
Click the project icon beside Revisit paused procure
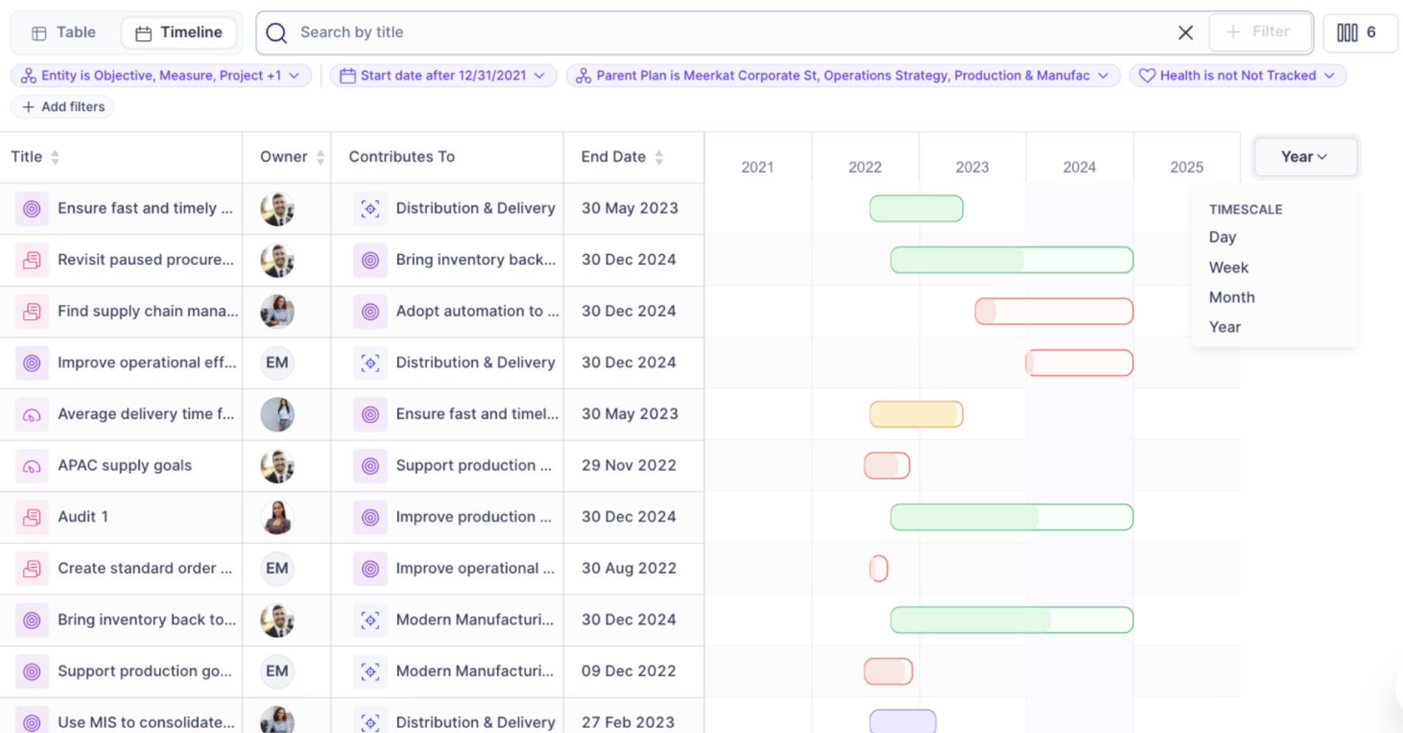32,260
